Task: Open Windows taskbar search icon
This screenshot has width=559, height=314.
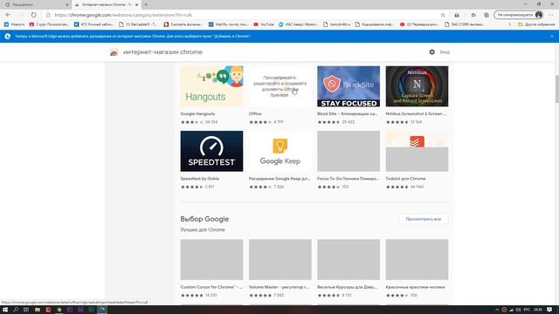Action: coord(16,310)
